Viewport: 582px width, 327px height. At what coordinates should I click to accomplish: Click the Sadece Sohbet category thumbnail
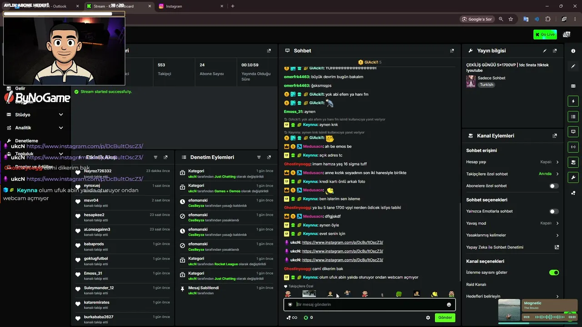(471, 81)
